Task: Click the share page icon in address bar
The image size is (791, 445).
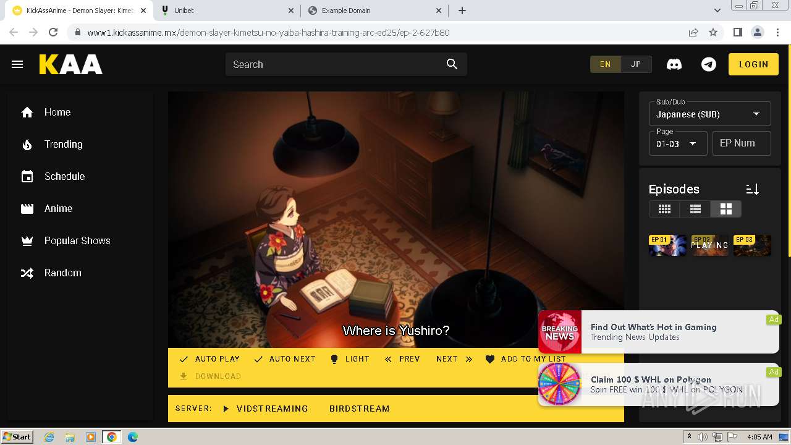Action: [693, 32]
